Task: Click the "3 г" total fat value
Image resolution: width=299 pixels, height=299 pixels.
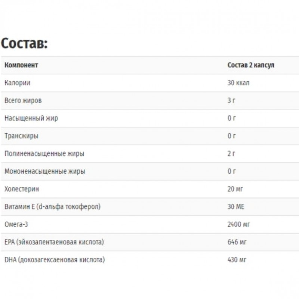Action: [x=231, y=101]
